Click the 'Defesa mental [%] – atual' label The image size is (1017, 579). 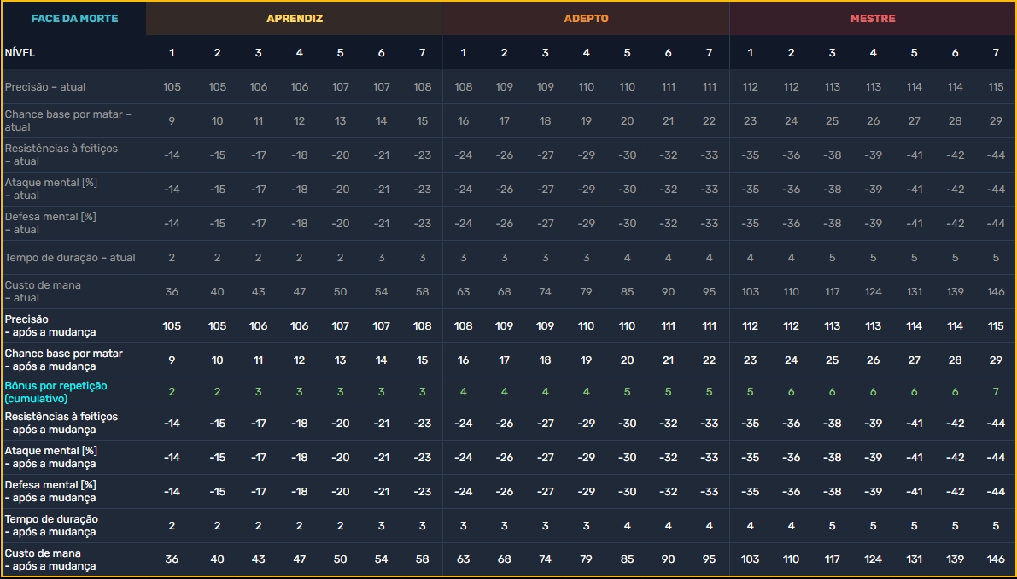pyautogui.click(x=50, y=223)
